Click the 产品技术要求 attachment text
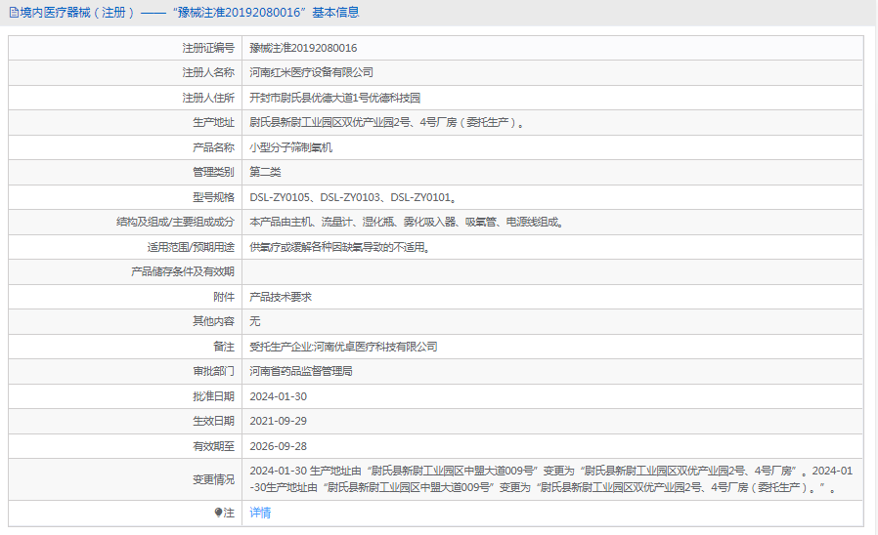 281,297
